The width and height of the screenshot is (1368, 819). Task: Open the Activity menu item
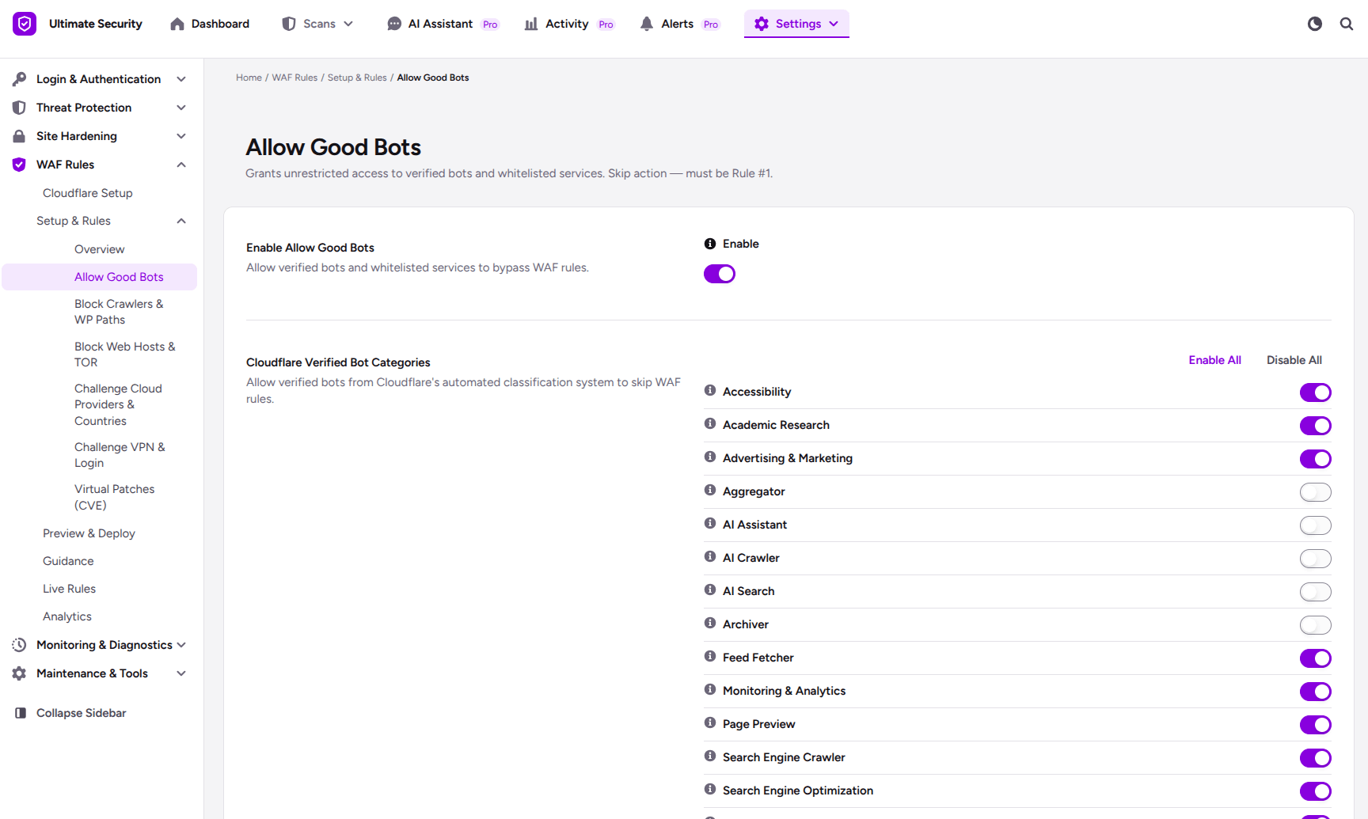click(569, 24)
